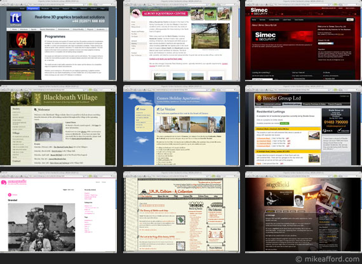Click the Simec top-right search button
362x264 pixels.
(x=350, y=20)
